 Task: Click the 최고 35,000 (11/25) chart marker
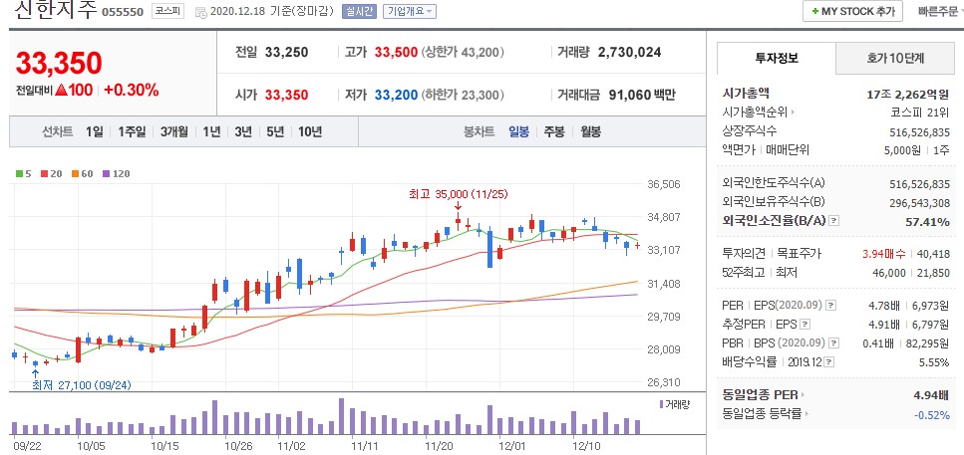click(459, 194)
